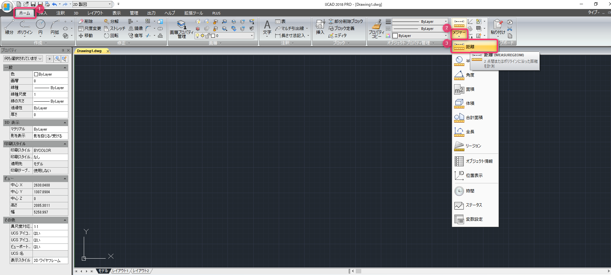
Task: Switch to the レイアウト1 layout tab
Action: point(120,271)
